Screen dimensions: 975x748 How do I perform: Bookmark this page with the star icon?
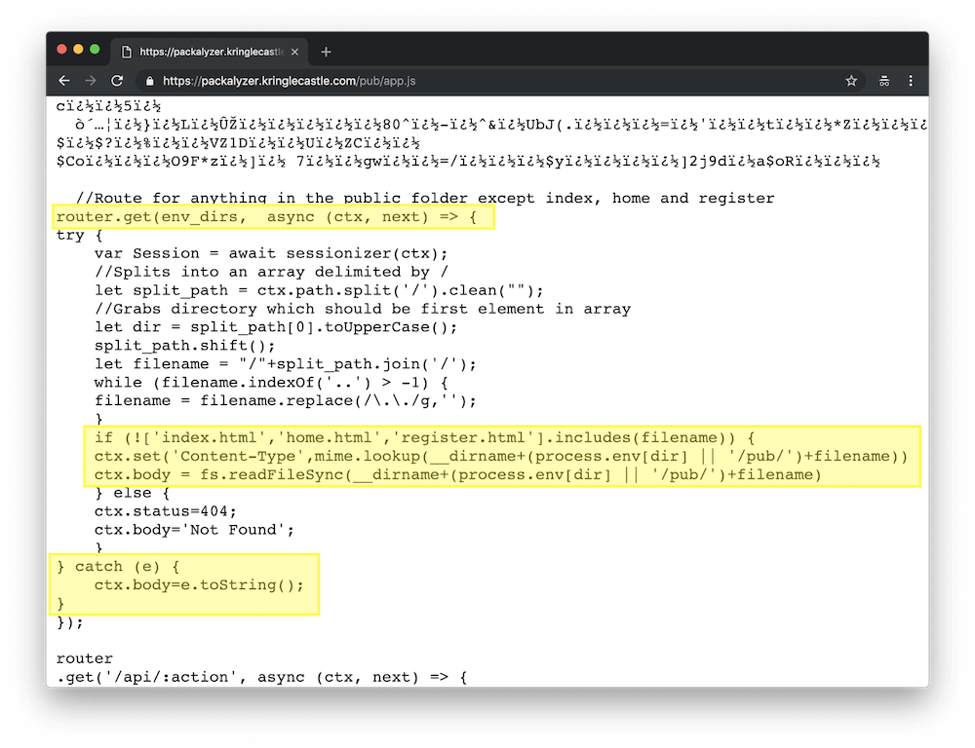851,81
